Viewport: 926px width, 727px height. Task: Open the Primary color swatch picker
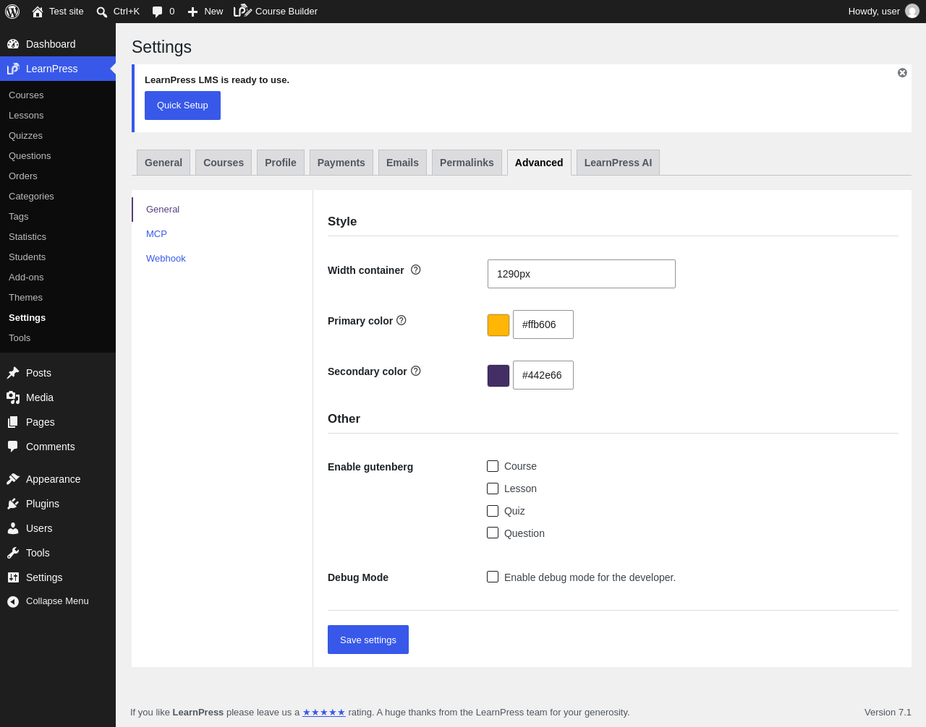point(498,325)
